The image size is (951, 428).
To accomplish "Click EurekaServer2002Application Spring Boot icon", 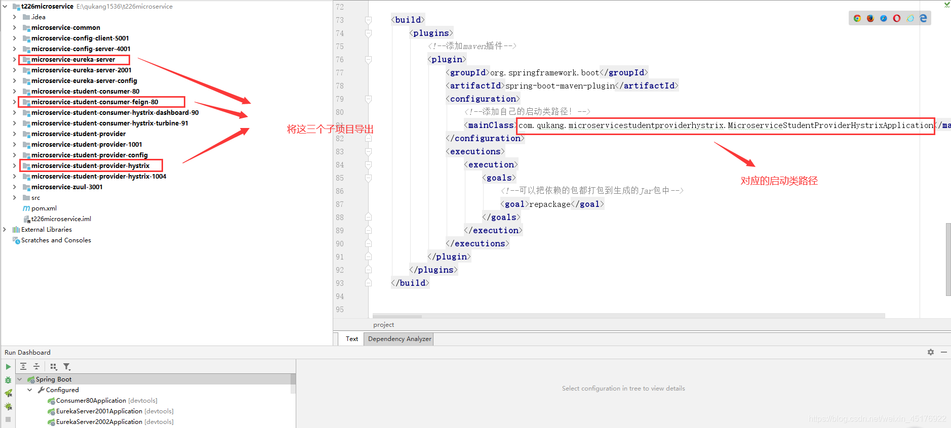I will [51, 422].
